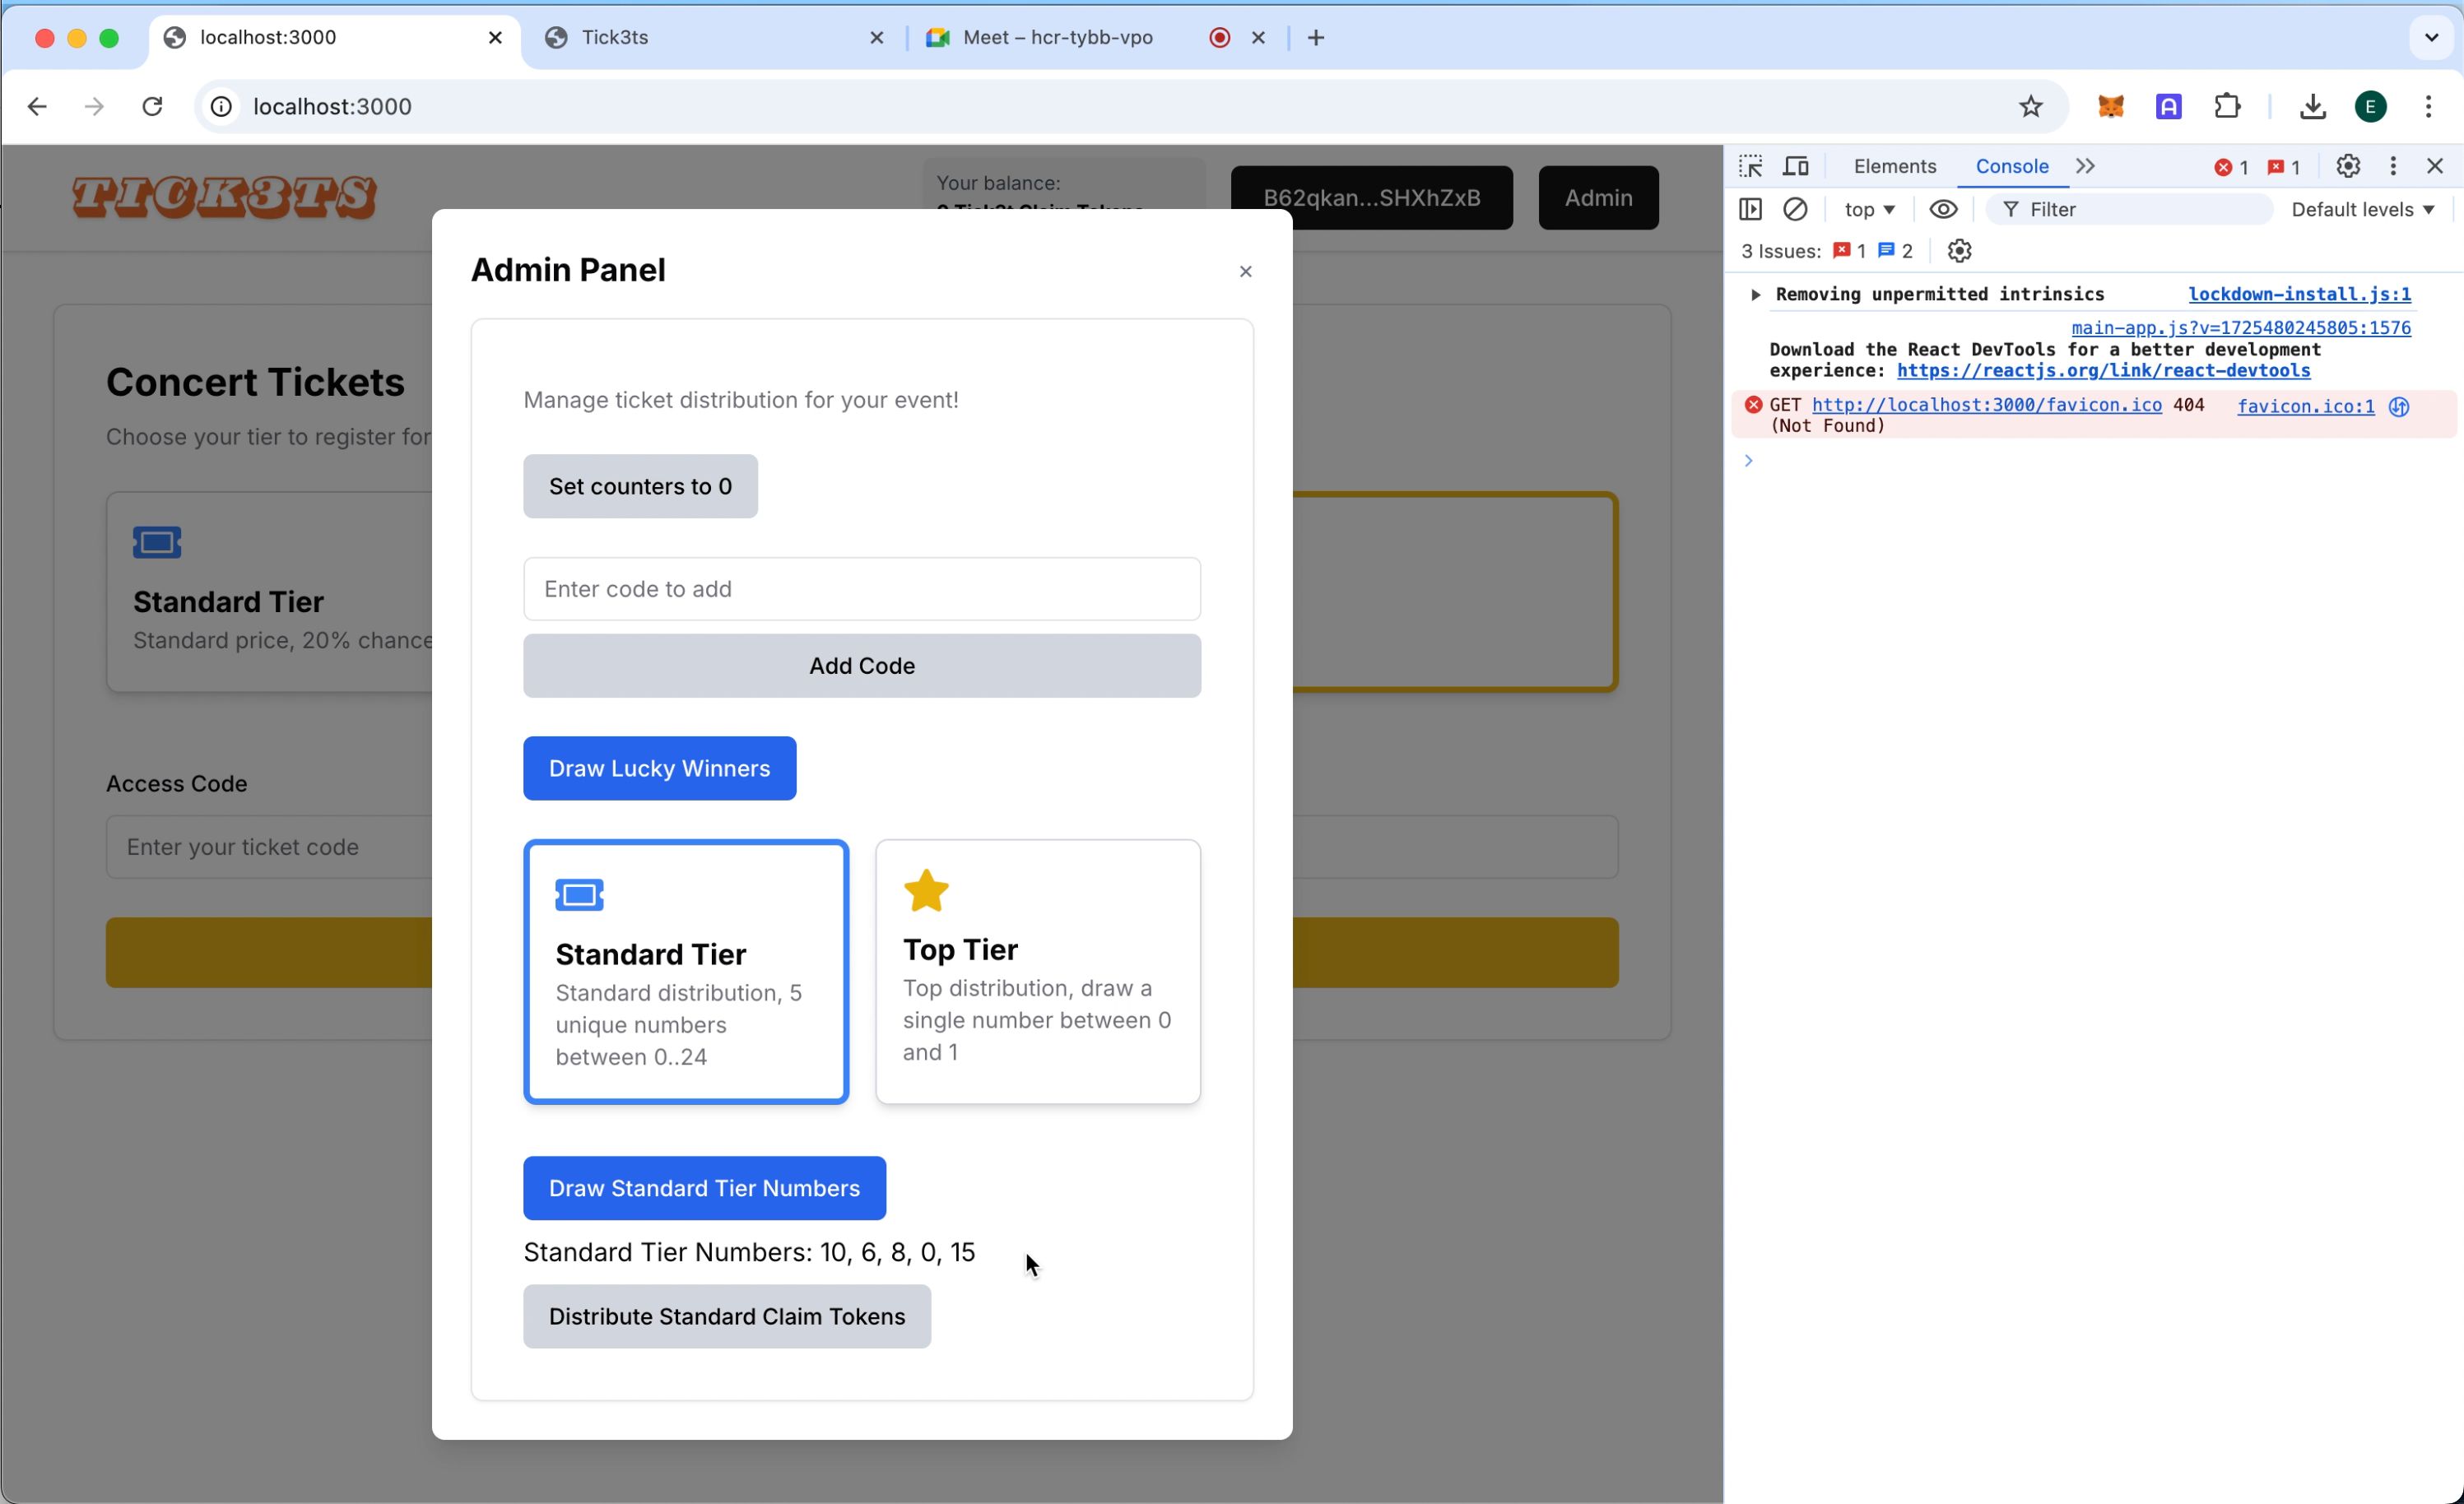Image resolution: width=2464 pixels, height=1504 pixels.
Task: Click Draw Lucky Winners button
Action: [x=660, y=767]
